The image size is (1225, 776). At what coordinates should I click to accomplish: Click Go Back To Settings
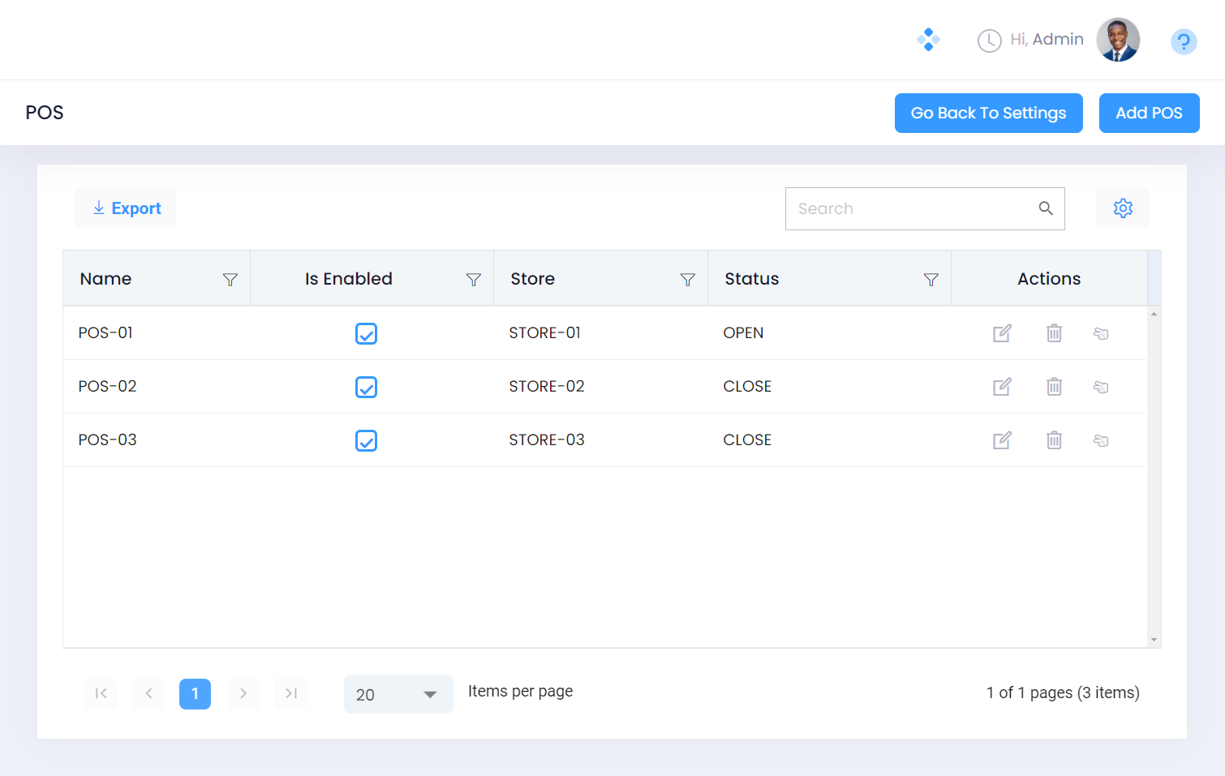click(988, 113)
